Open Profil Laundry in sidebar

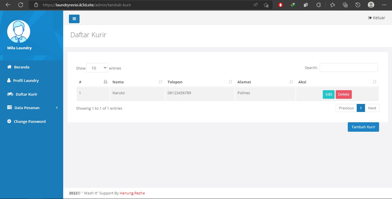point(26,80)
